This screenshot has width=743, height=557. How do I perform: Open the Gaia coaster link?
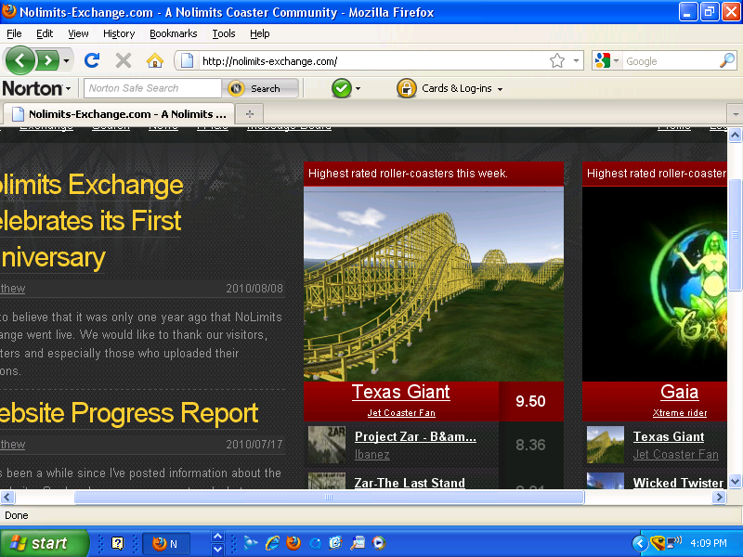coord(680,392)
